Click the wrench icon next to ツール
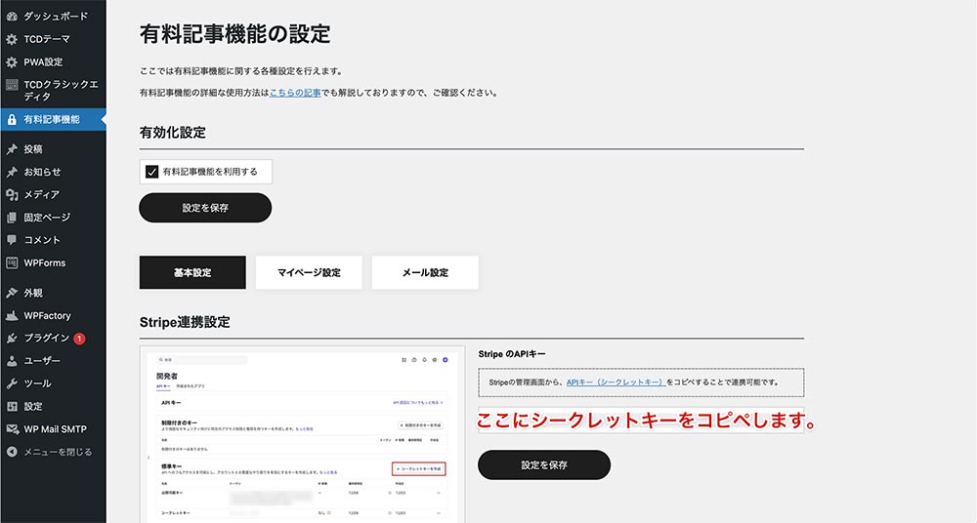 [12, 383]
